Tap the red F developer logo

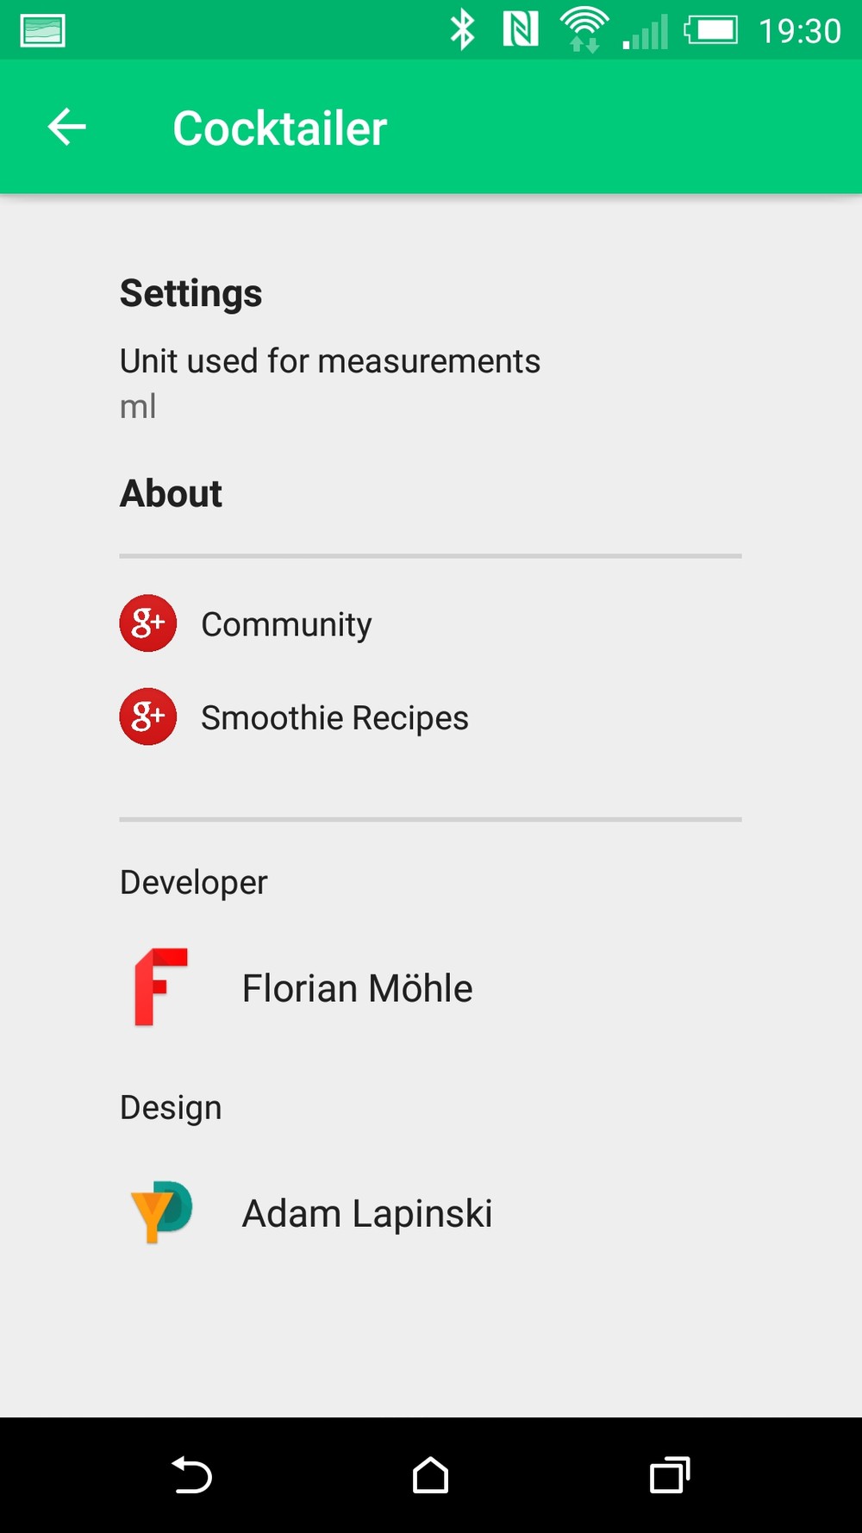[161, 987]
